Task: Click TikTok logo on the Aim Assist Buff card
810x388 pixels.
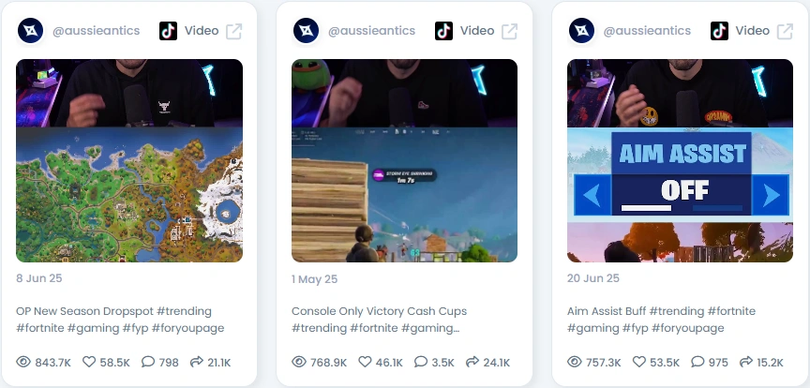Action: [x=719, y=31]
